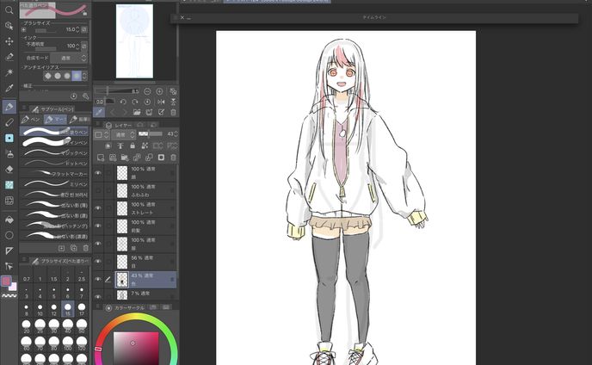Adjust brush opacity 100 stepper arrows

[77, 46]
